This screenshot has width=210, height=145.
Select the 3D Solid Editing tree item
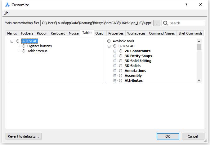pos(138,61)
